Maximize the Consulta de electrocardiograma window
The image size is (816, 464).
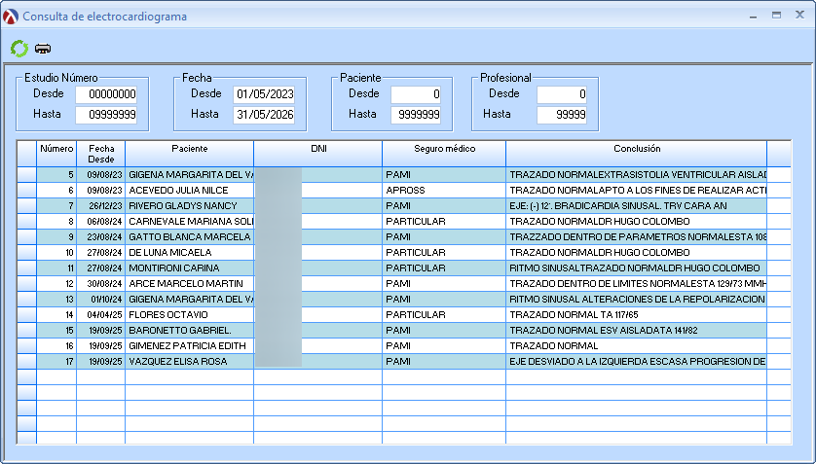(776, 15)
